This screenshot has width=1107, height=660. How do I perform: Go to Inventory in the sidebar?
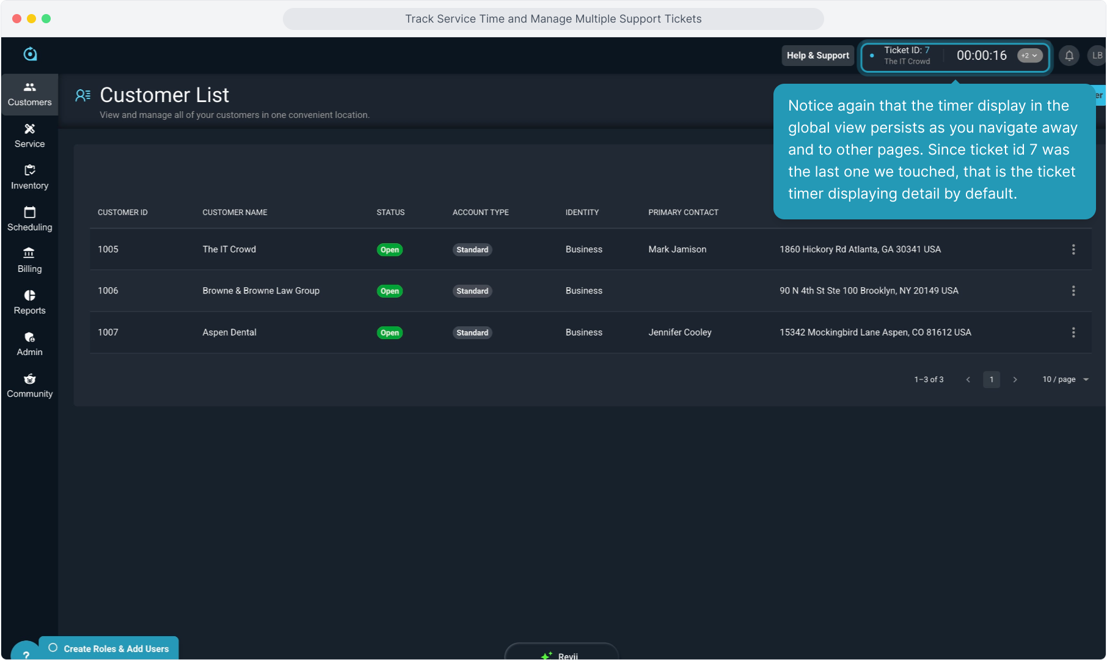29,177
